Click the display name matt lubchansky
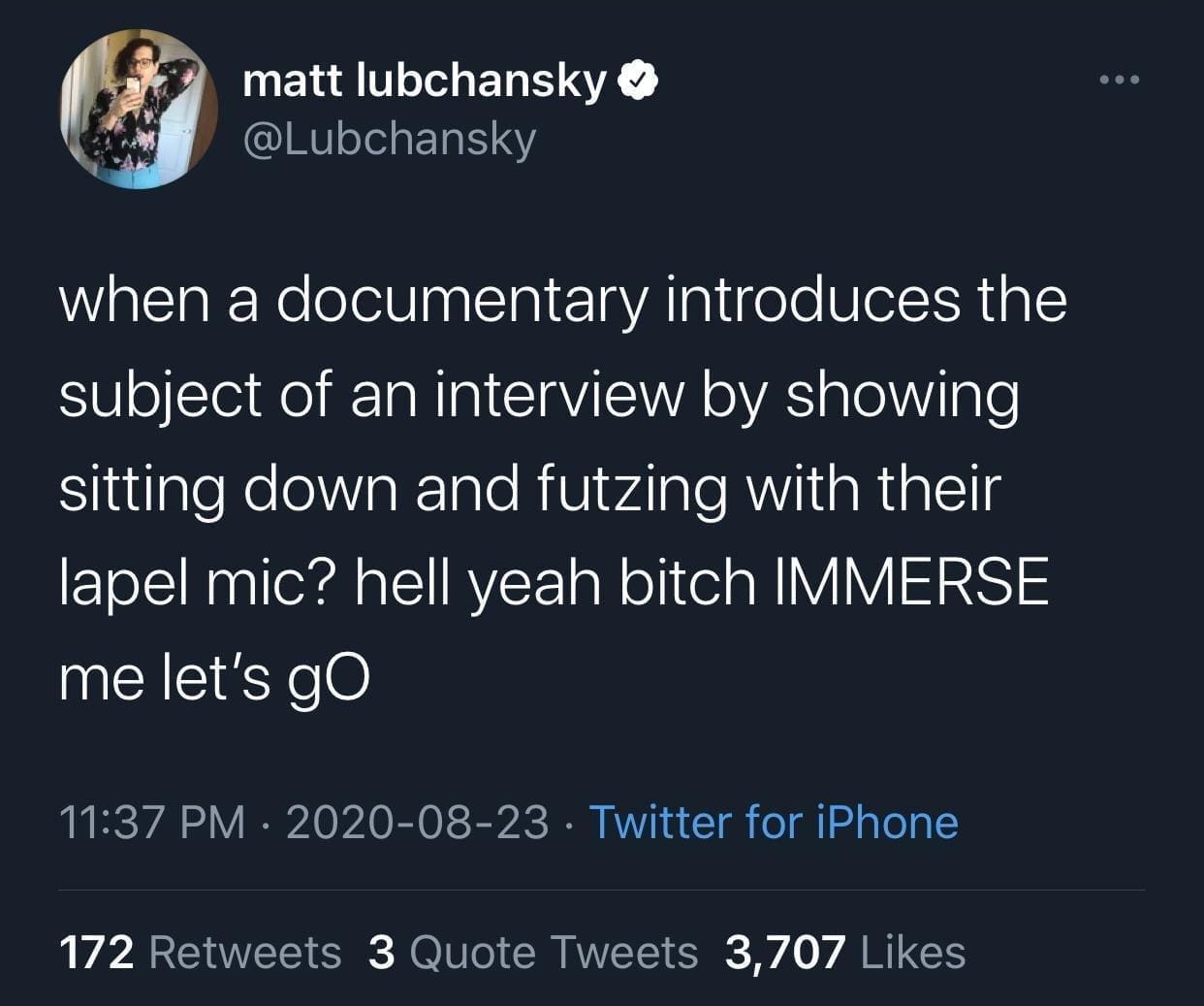 [424, 81]
